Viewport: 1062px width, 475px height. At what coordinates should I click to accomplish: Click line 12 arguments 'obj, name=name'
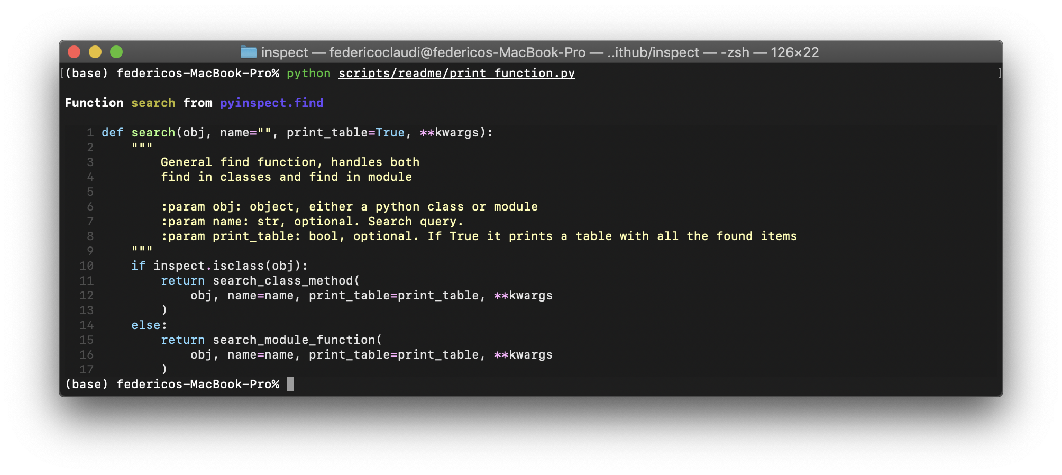(x=242, y=295)
